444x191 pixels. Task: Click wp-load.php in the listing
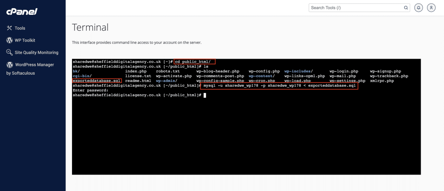pos(297,81)
